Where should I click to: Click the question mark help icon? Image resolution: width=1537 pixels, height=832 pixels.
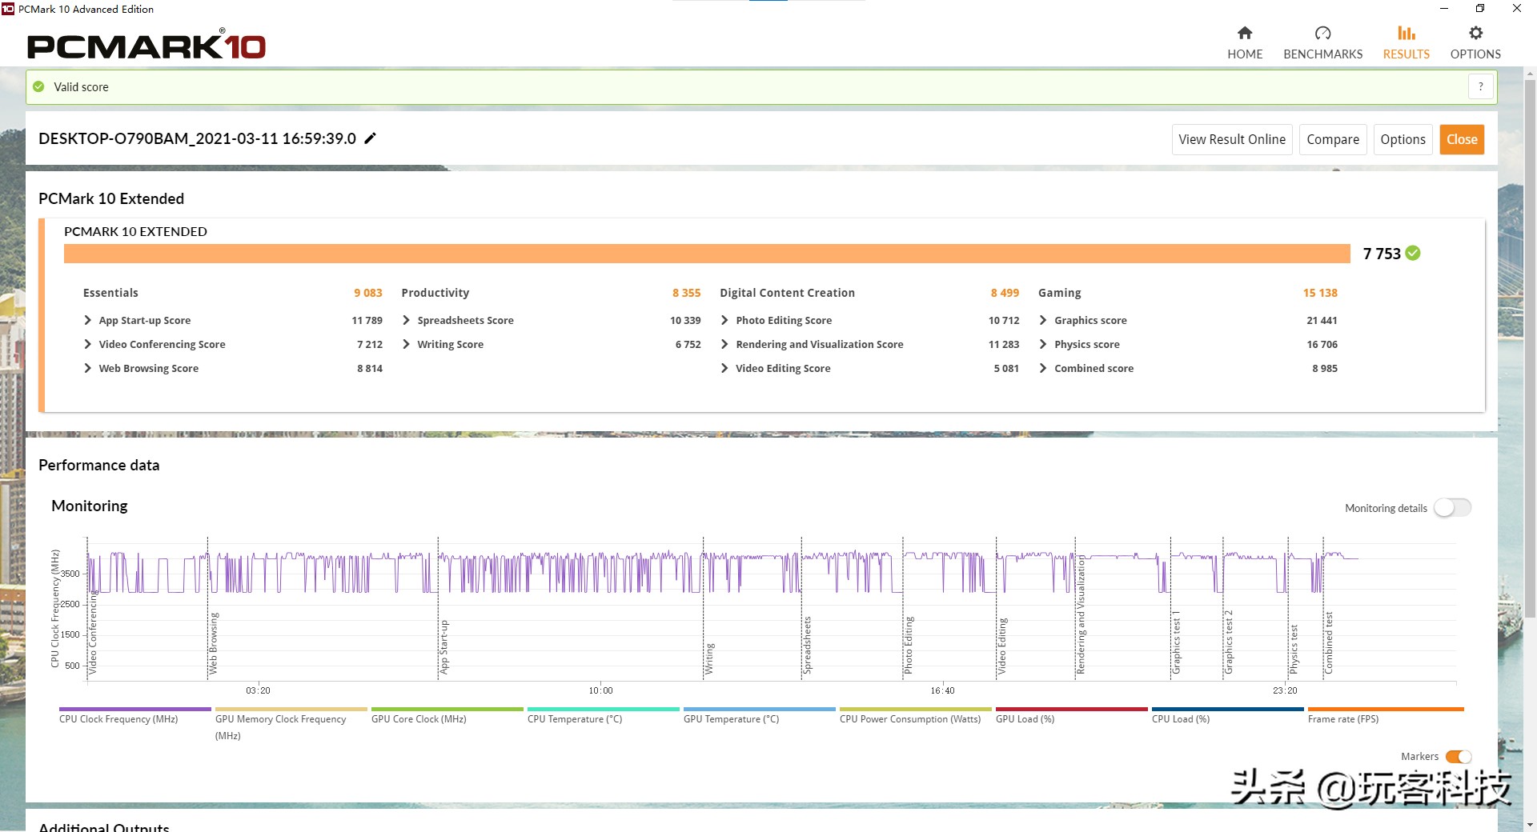click(1480, 86)
